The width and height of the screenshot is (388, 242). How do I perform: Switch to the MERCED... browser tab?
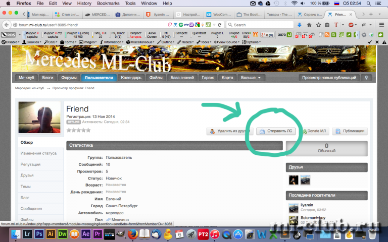tap(98, 15)
